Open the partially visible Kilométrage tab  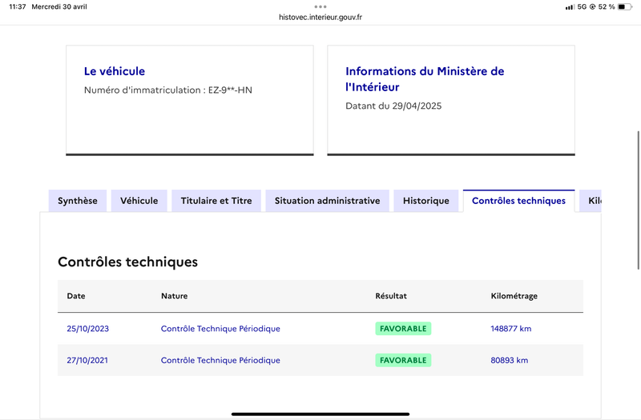pyautogui.click(x=591, y=201)
